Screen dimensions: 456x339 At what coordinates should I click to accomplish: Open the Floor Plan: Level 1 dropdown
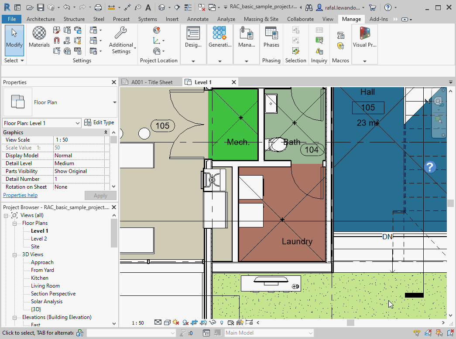[x=41, y=123]
